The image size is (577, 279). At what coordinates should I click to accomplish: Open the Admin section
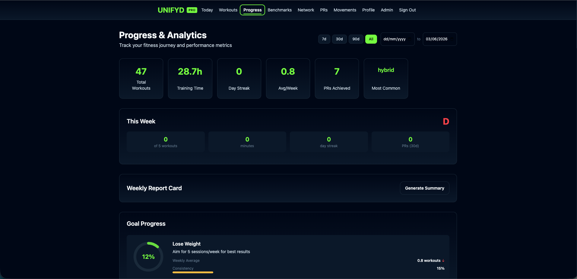tap(387, 10)
